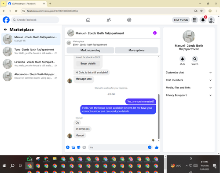Viewport: 220px width, 173px height.
Task: Open La'keisha conversation in Marketplace list
Action: [31, 64]
